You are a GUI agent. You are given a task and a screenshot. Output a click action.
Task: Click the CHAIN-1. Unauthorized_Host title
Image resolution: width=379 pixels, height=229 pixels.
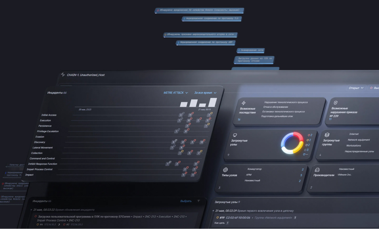click(x=86, y=75)
